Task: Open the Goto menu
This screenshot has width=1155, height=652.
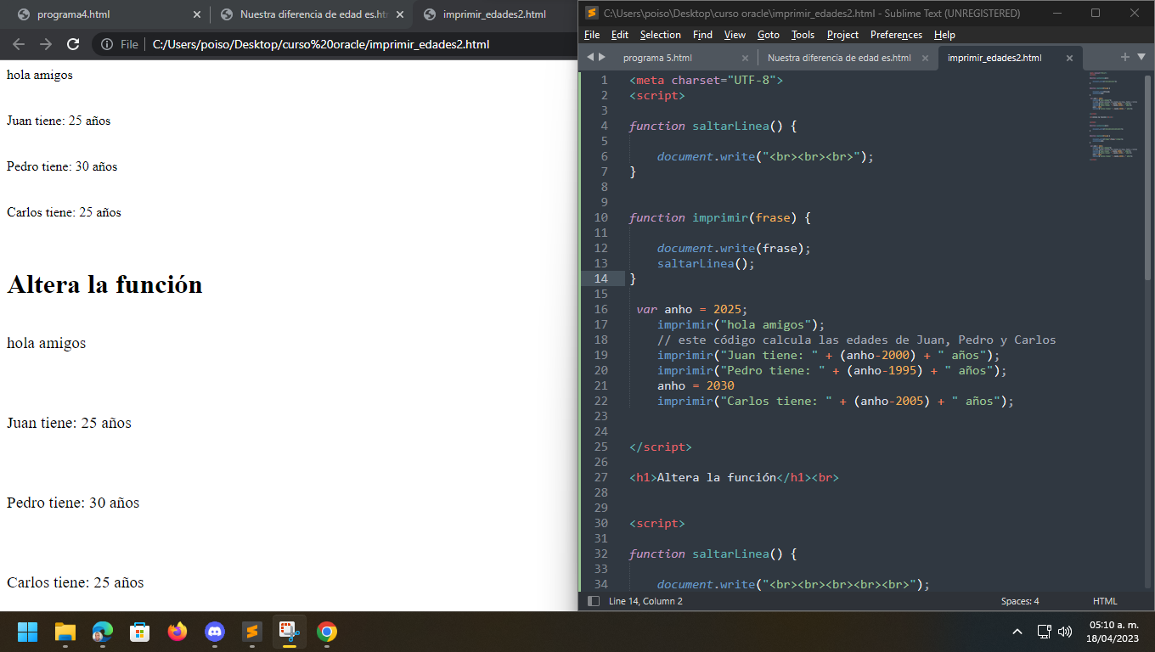Action: (768, 35)
